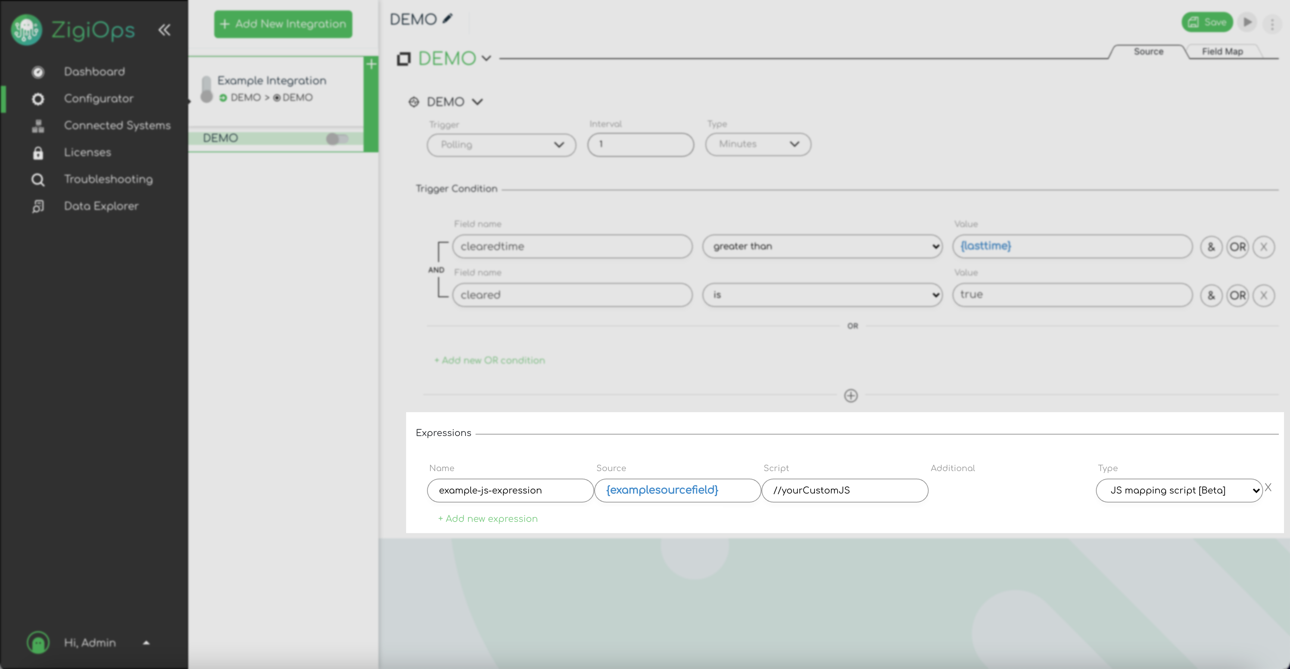
Task: Remove the example-js-expression row with X
Action: [x=1268, y=487]
